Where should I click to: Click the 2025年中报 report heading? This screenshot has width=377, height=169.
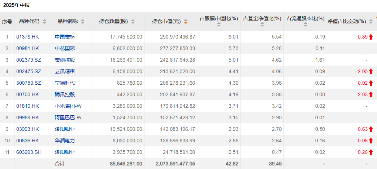tap(17, 5)
